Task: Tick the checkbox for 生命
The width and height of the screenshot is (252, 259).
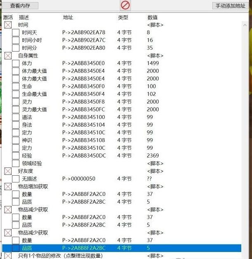Action: (x=16, y=86)
